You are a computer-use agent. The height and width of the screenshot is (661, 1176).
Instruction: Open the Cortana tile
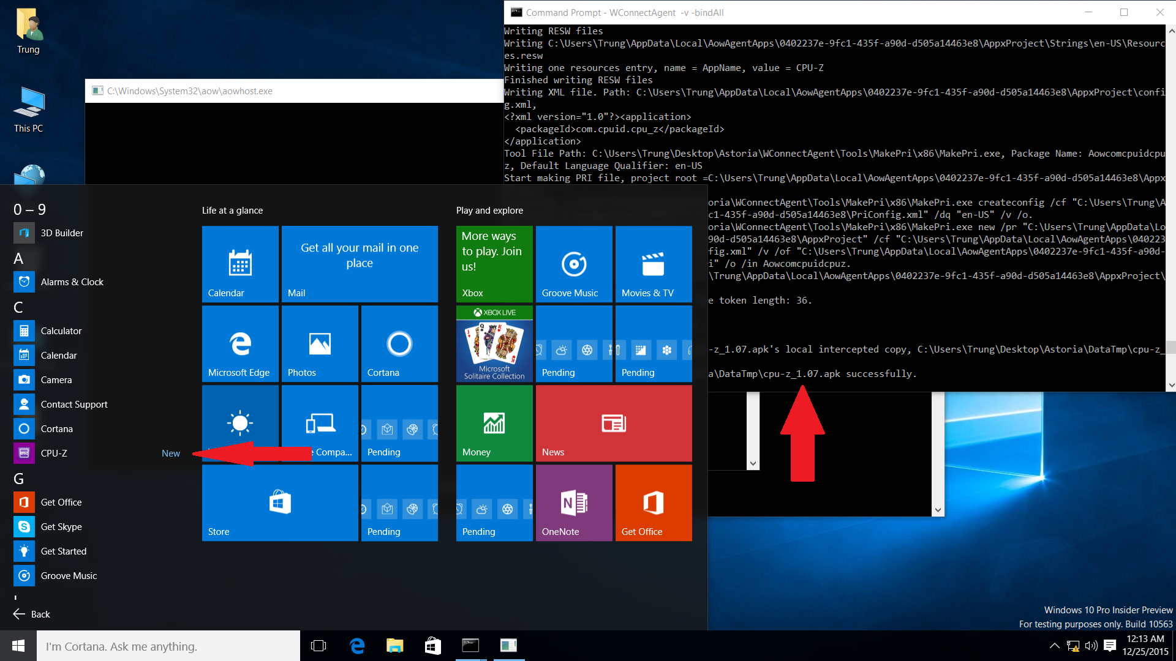pos(399,343)
